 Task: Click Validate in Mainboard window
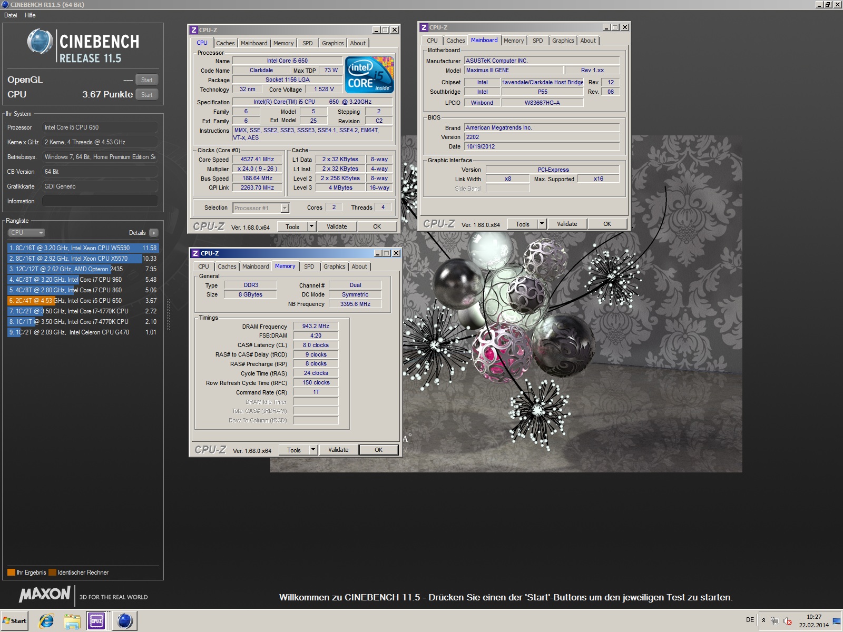(567, 224)
